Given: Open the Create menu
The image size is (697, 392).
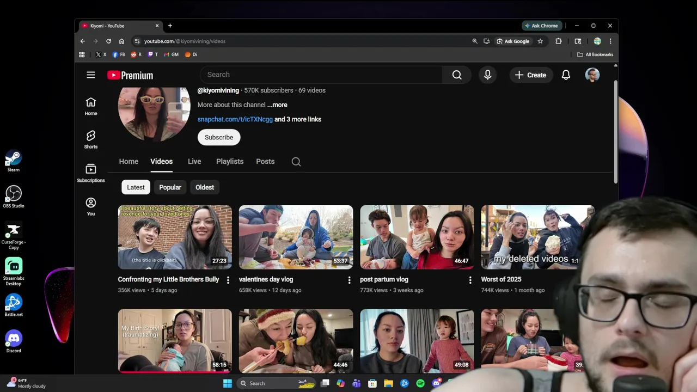Looking at the screenshot, I should click(x=531, y=75).
